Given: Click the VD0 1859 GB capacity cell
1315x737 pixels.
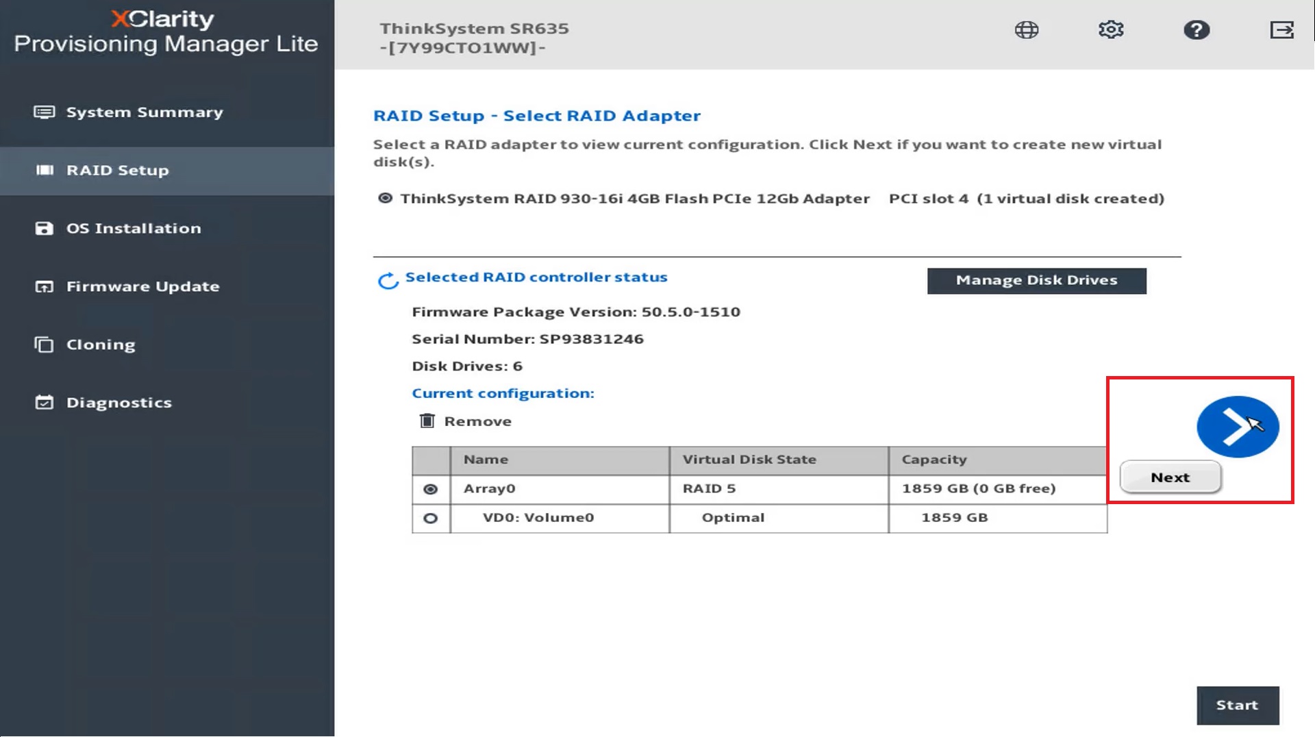Looking at the screenshot, I should coord(998,519).
